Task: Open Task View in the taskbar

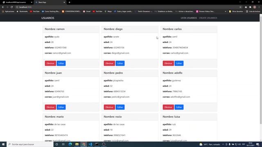Action: click(63, 144)
